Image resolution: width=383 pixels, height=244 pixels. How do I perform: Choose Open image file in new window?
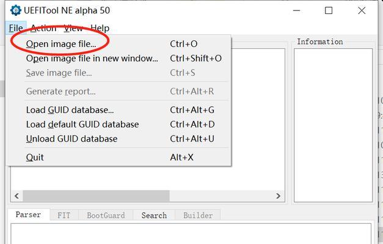point(92,59)
